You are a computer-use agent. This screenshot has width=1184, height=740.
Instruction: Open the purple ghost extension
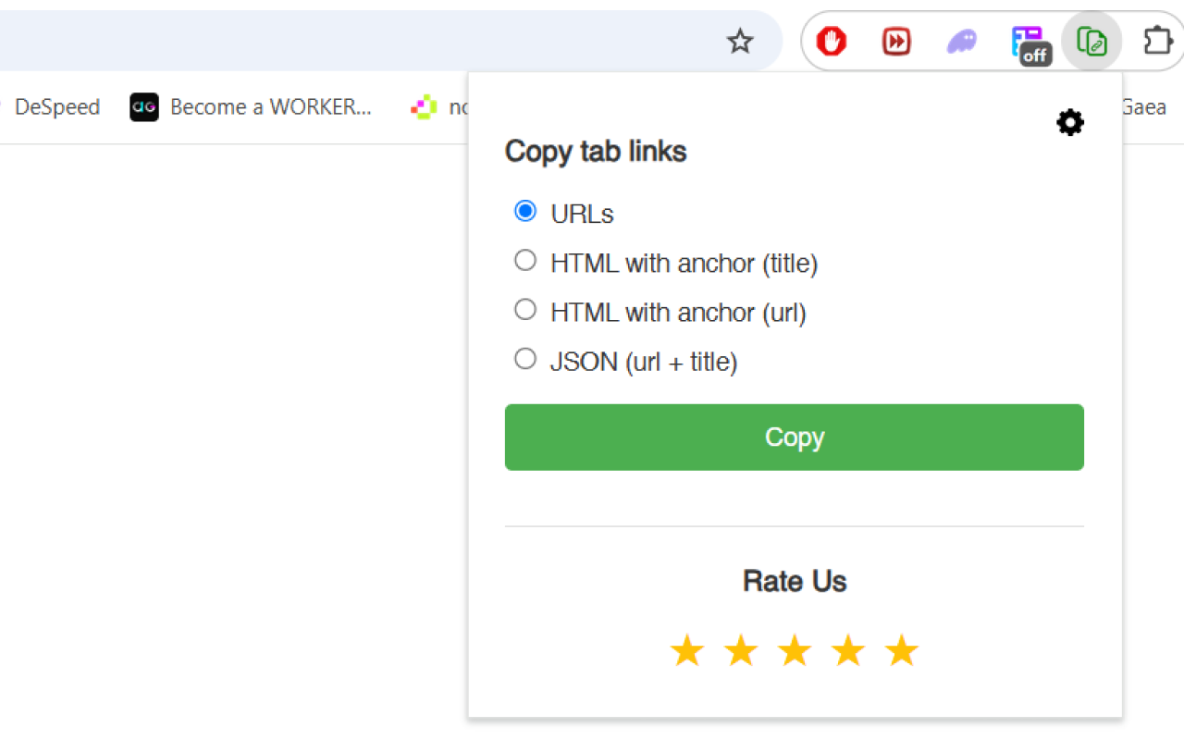pyautogui.click(x=962, y=42)
